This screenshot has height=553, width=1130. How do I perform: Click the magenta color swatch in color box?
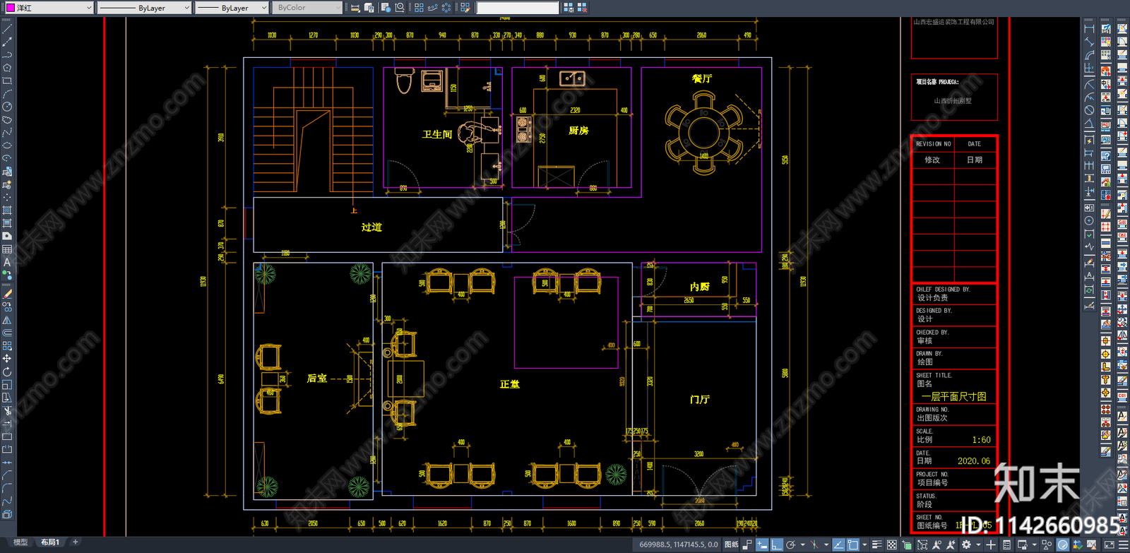tap(11, 8)
